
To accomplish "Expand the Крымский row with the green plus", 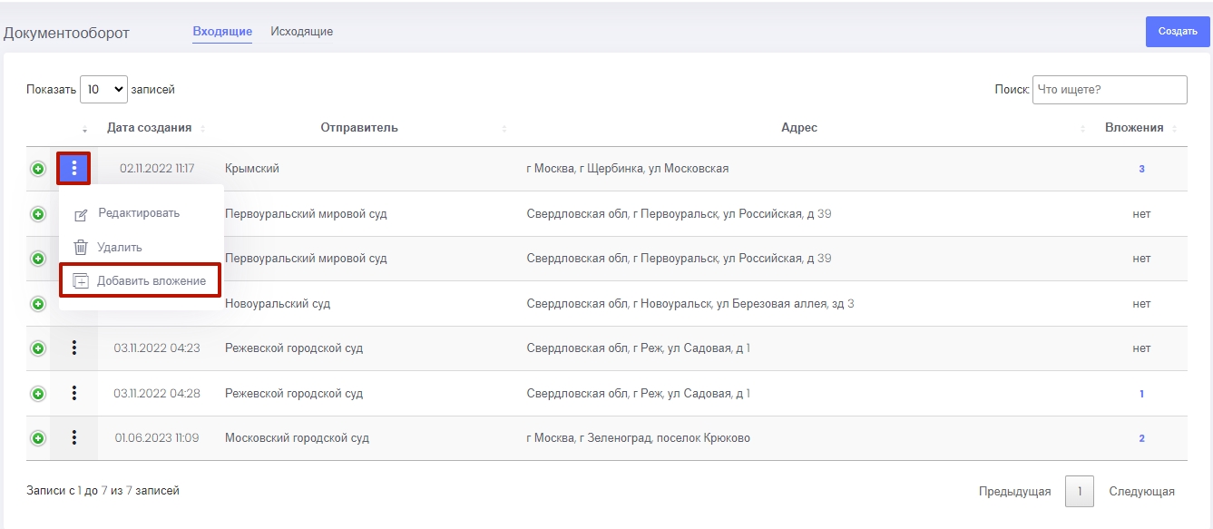I will [x=38, y=169].
